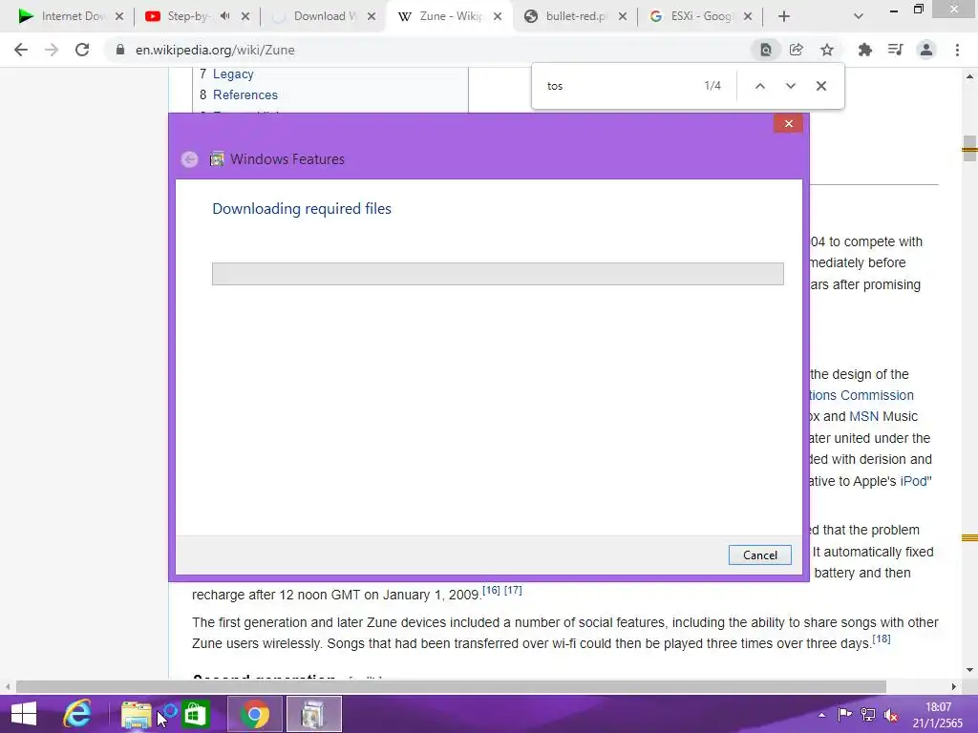Image resolution: width=978 pixels, height=733 pixels.
Task: Open volume tray icon
Action: 891,714
